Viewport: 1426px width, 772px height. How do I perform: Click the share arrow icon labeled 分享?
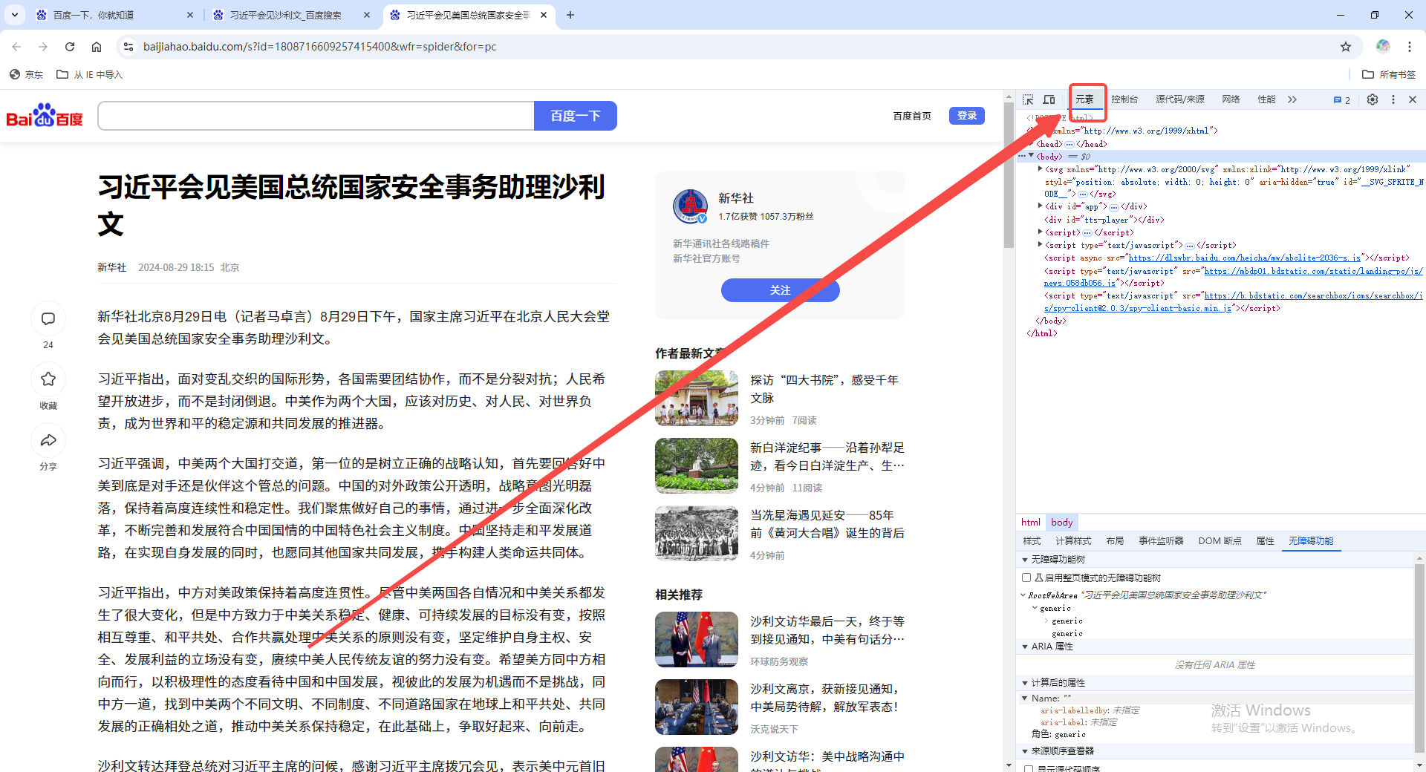(x=48, y=440)
